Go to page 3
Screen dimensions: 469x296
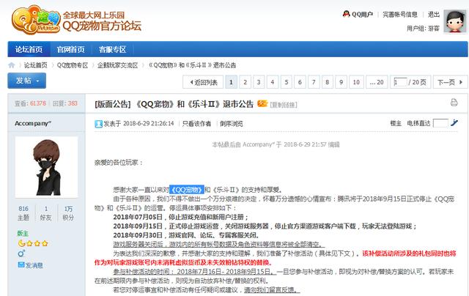(x=259, y=82)
